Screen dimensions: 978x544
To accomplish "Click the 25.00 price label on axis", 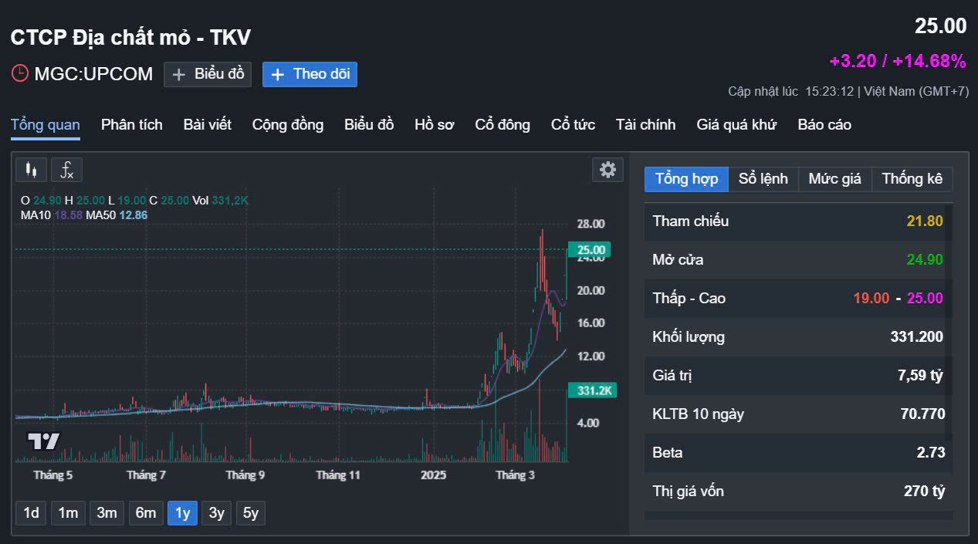I will (590, 250).
